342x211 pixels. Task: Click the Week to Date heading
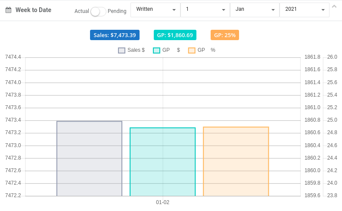coord(33,10)
